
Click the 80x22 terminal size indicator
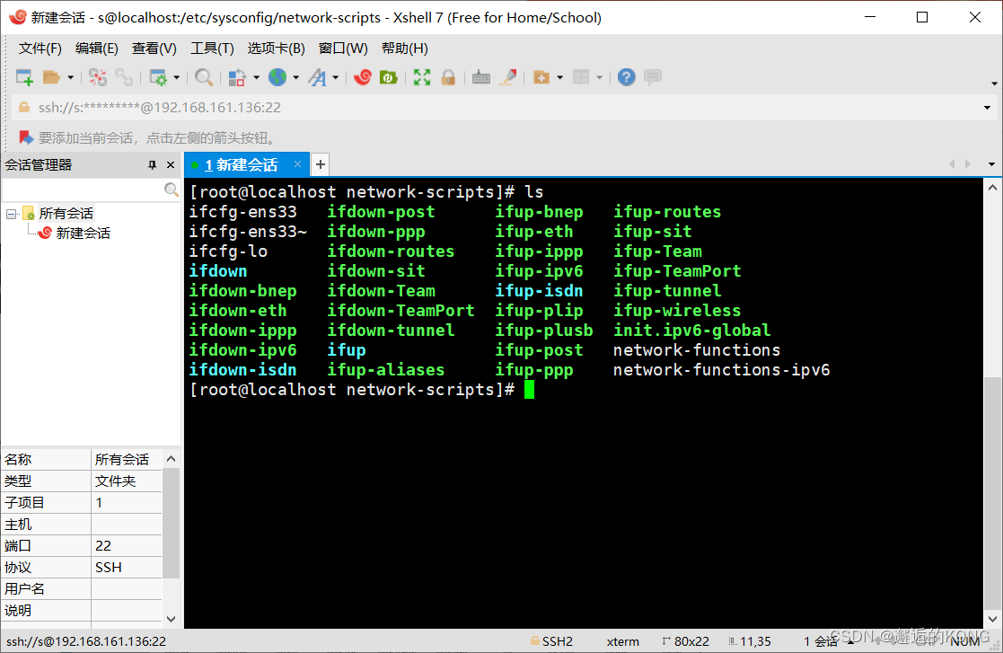685,640
